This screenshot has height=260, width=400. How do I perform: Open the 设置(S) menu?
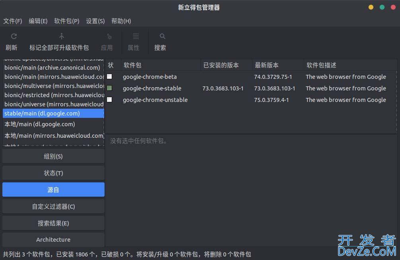(95, 21)
